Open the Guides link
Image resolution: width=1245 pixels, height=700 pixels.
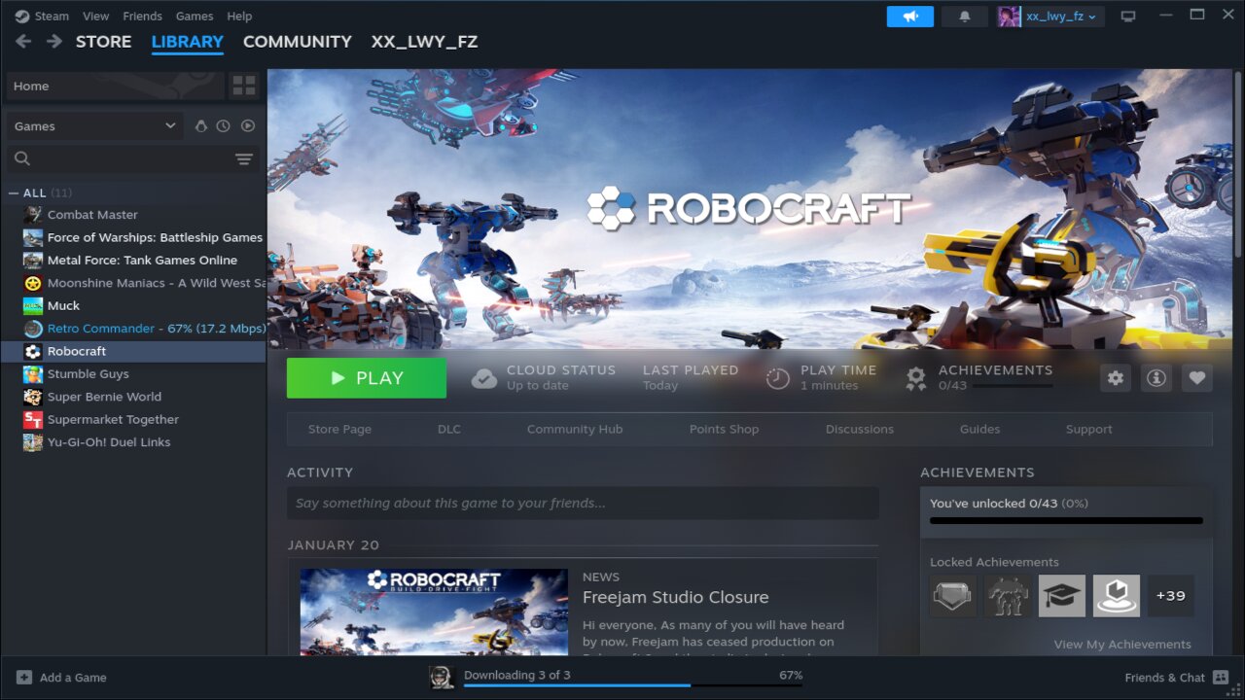pyautogui.click(x=979, y=429)
